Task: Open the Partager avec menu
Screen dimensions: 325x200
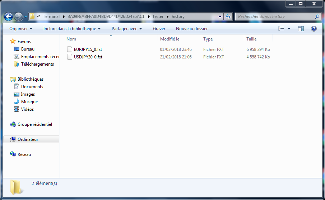Action: click(127, 29)
